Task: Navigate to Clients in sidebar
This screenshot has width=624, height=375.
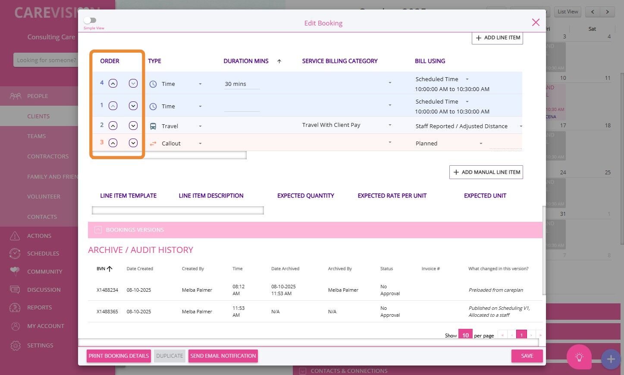Action: [x=38, y=116]
